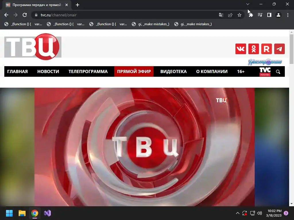Select the ПРЯМОЙ ЭФИР menu item

pyautogui.click(x=134, y=72)
